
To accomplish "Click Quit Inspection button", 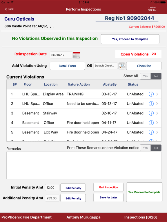I will [108, 187].
